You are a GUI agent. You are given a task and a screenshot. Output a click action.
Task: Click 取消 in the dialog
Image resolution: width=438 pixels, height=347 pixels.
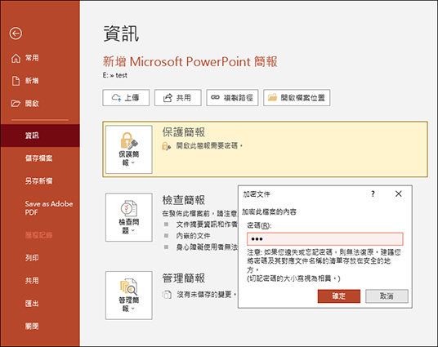click(x=387, y=296)
